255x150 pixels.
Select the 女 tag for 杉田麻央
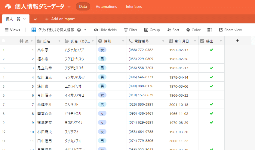pos(102,132)
